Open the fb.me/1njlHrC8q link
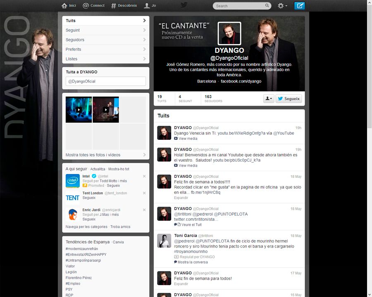Viewport: 372px width, 297px height. (x=205, y=192)
